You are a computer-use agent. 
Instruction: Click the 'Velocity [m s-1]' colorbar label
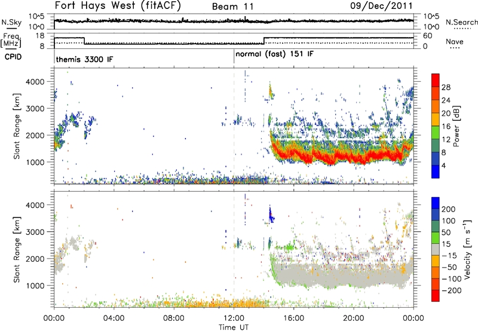click(x=467, y=250)
